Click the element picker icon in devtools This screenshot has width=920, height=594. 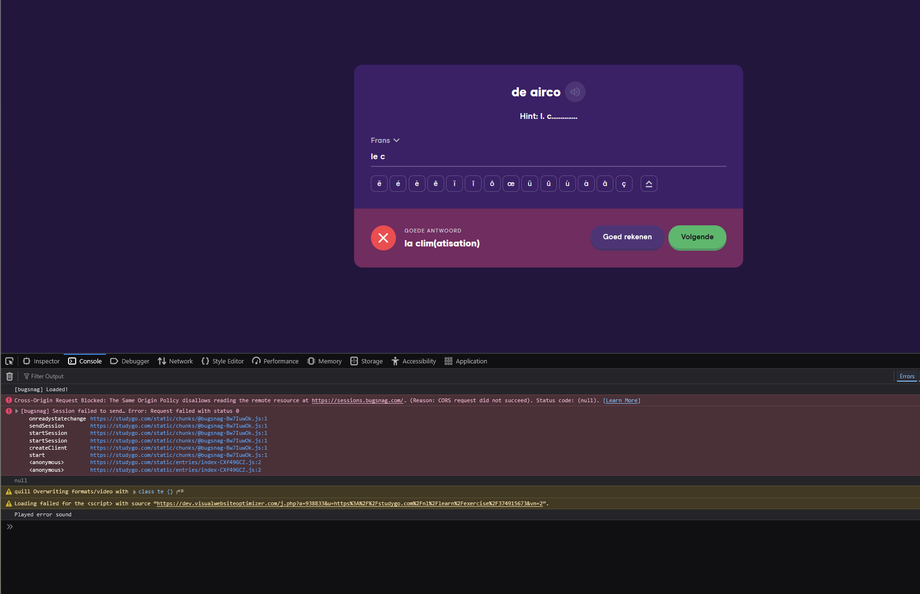tap(9, 361)
